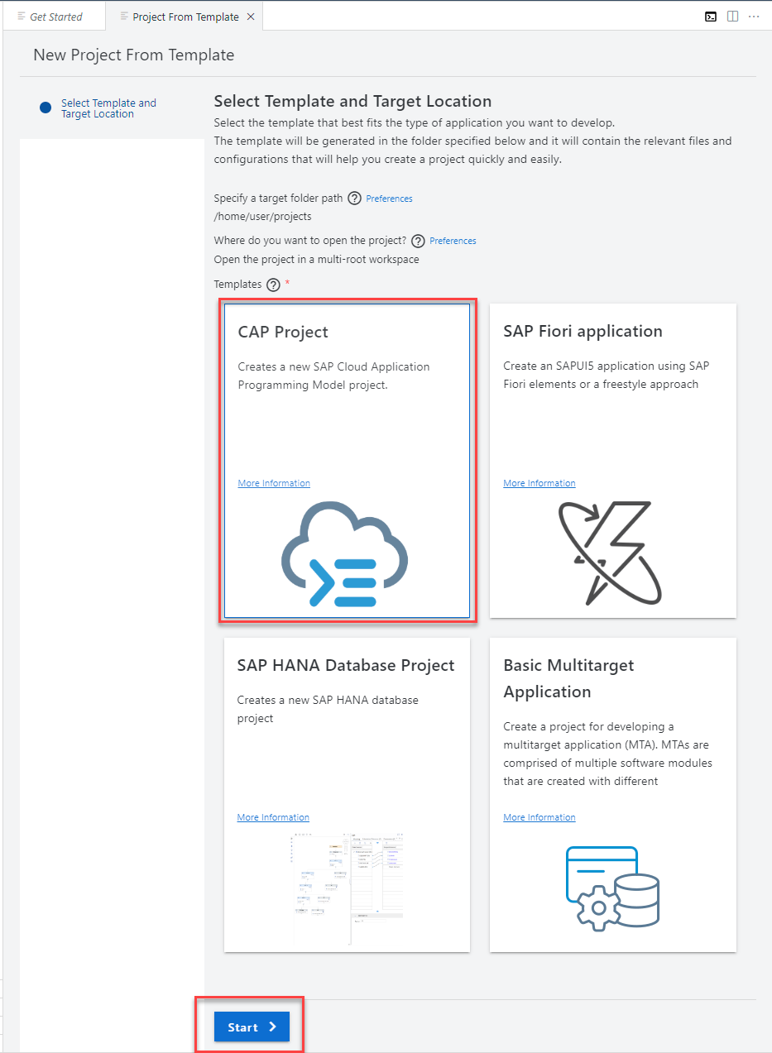Click the help icon beside target folder path
Screen dimensions: 772x1053
click(354, 198)
